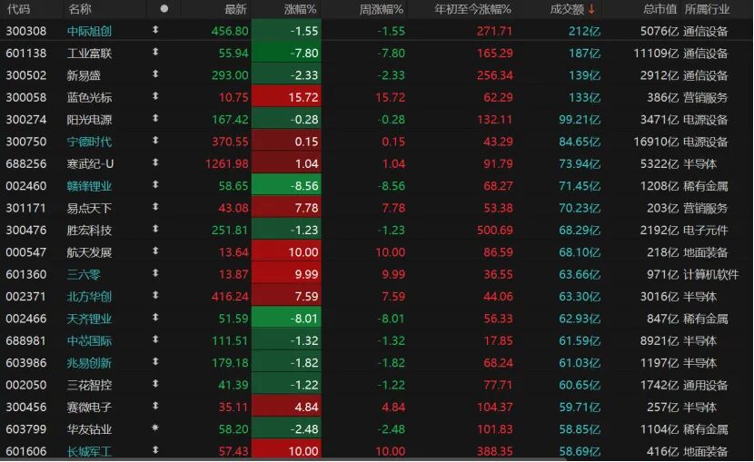Open the stock 中芯国际

tap(89, 340)
